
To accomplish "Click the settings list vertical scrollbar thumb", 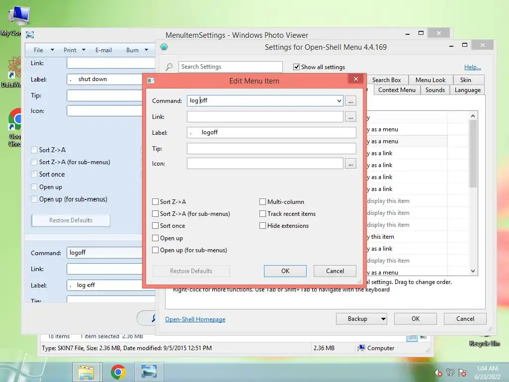I will tap(473, 154).
